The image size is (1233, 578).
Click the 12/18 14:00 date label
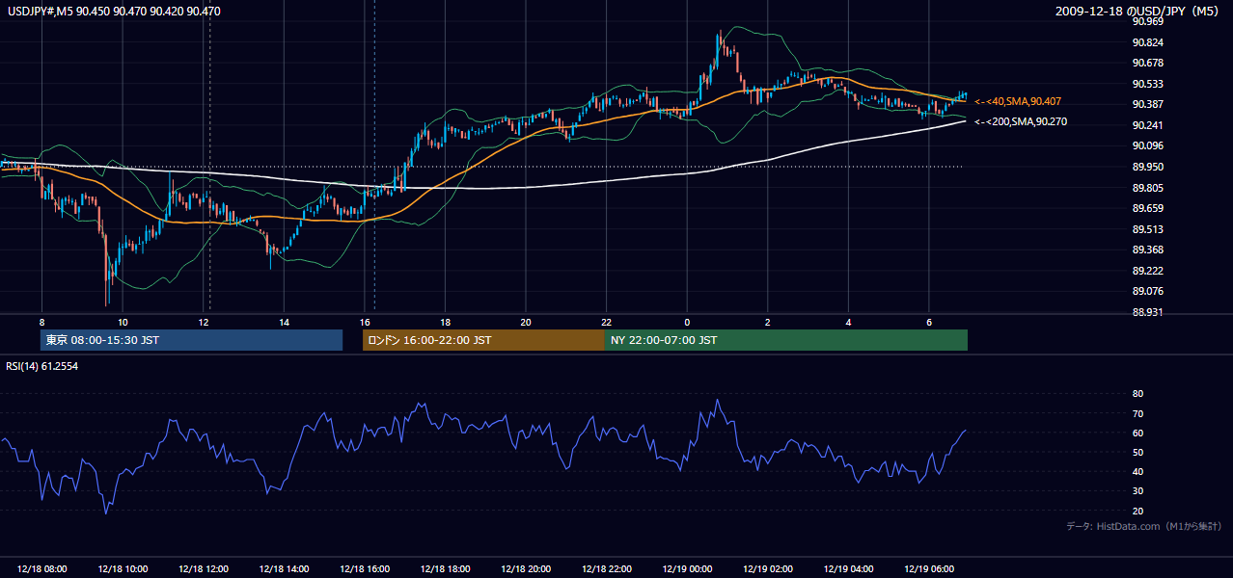(284, 569)
